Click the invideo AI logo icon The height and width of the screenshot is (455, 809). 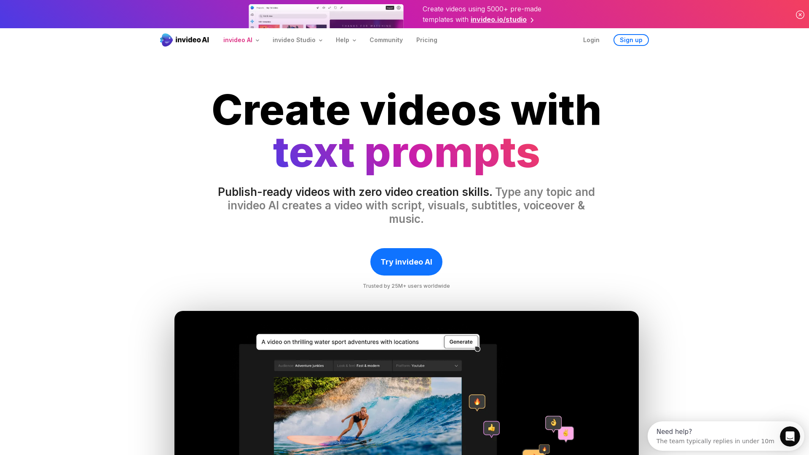(166, 40)
